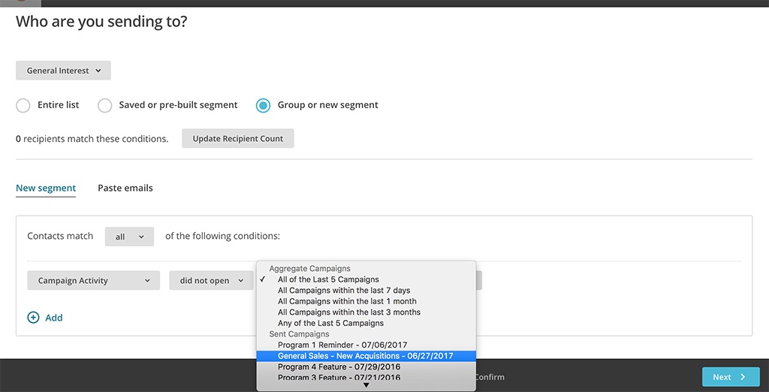Viewport: 769px width, 392px height.
Task: Select Saved or pre-built segment option
Action: 105,105
